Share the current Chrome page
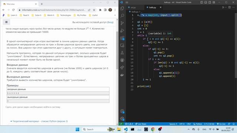Viewport: 237px width, 133px height. pos(89,10)
